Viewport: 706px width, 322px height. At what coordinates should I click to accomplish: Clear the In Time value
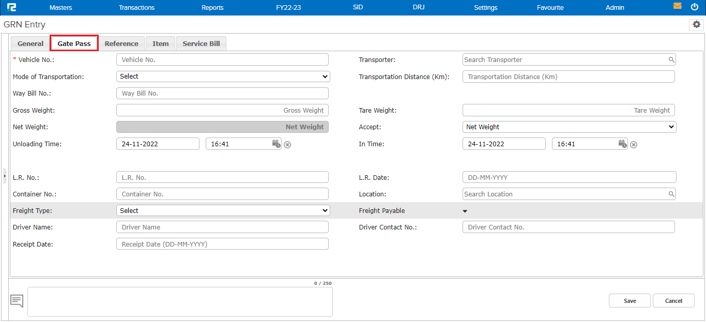pyautogui.click(x=634, y=145)
